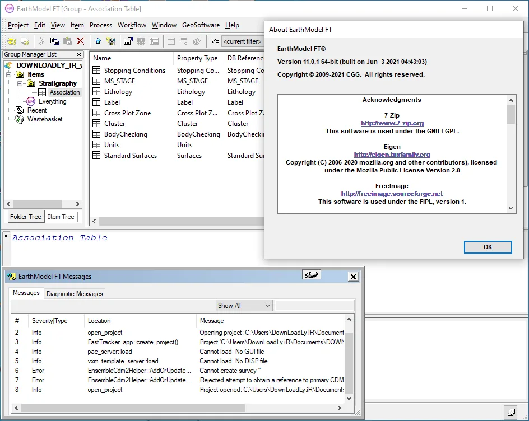
Task: Collapse the Stratigraphy tree node
Action: pos(20,83)
